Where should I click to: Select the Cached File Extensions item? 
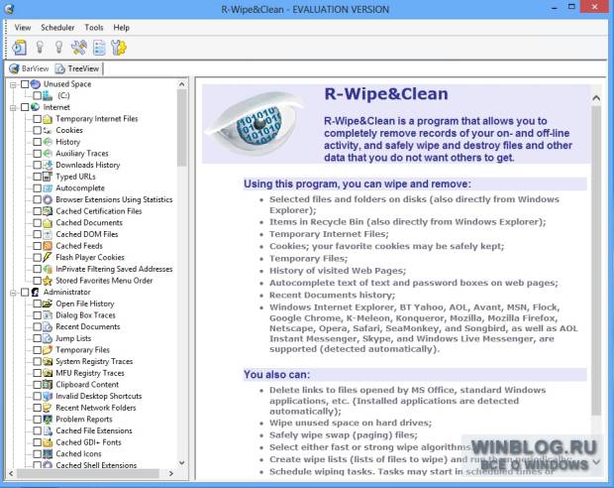click(x=94, y=430)
